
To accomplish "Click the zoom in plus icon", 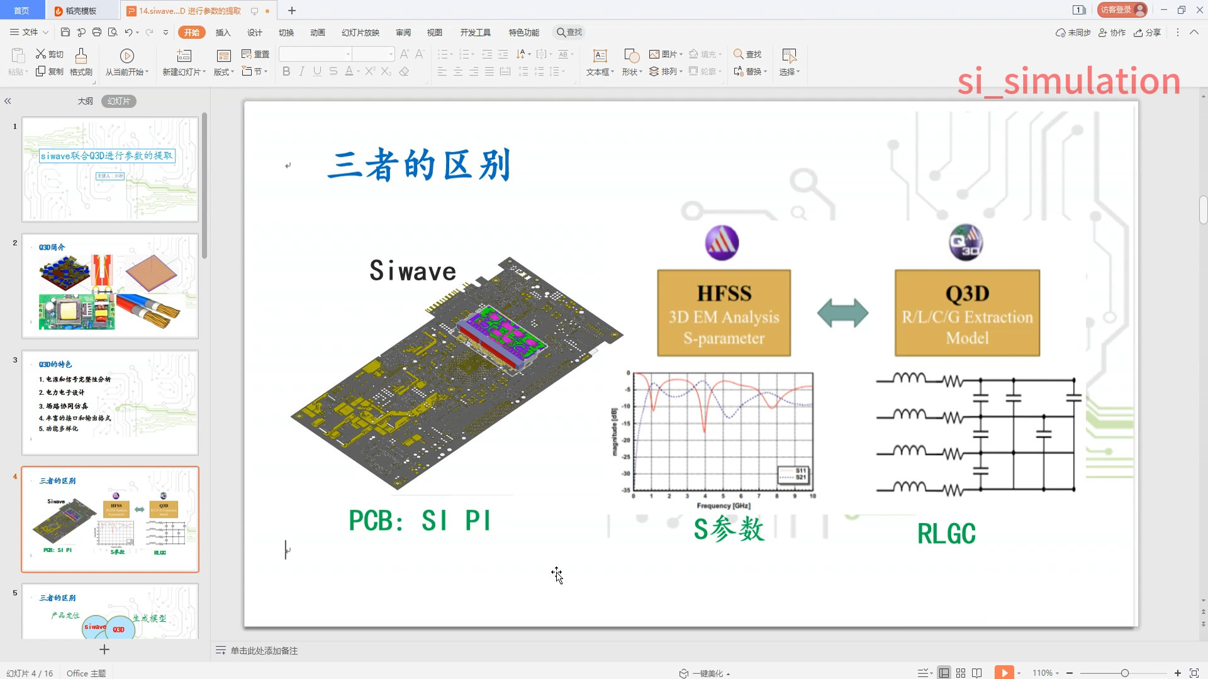I will [x=1178, y=673].
